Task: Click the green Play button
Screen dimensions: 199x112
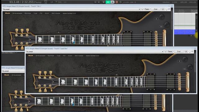Action: [x=108, y=2]
